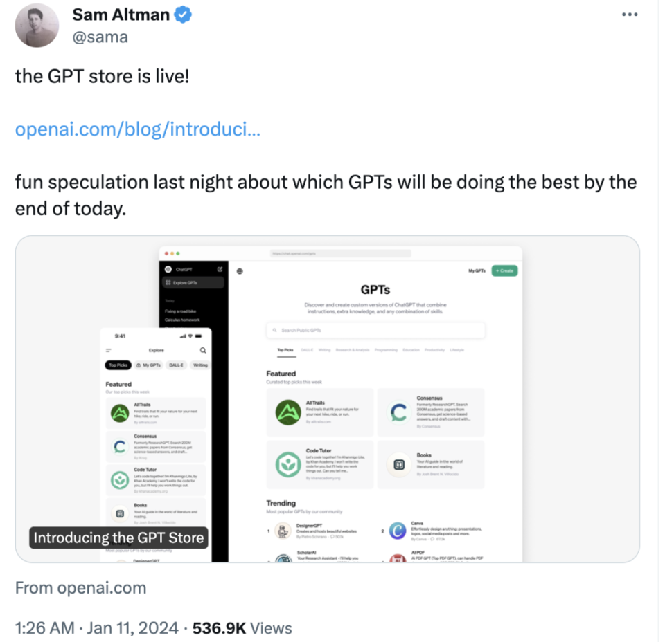Image resolution: width=665 pixels, height=642 pixels.
Task: Click the Search Public GPTs field
Action: click(375, 330)
